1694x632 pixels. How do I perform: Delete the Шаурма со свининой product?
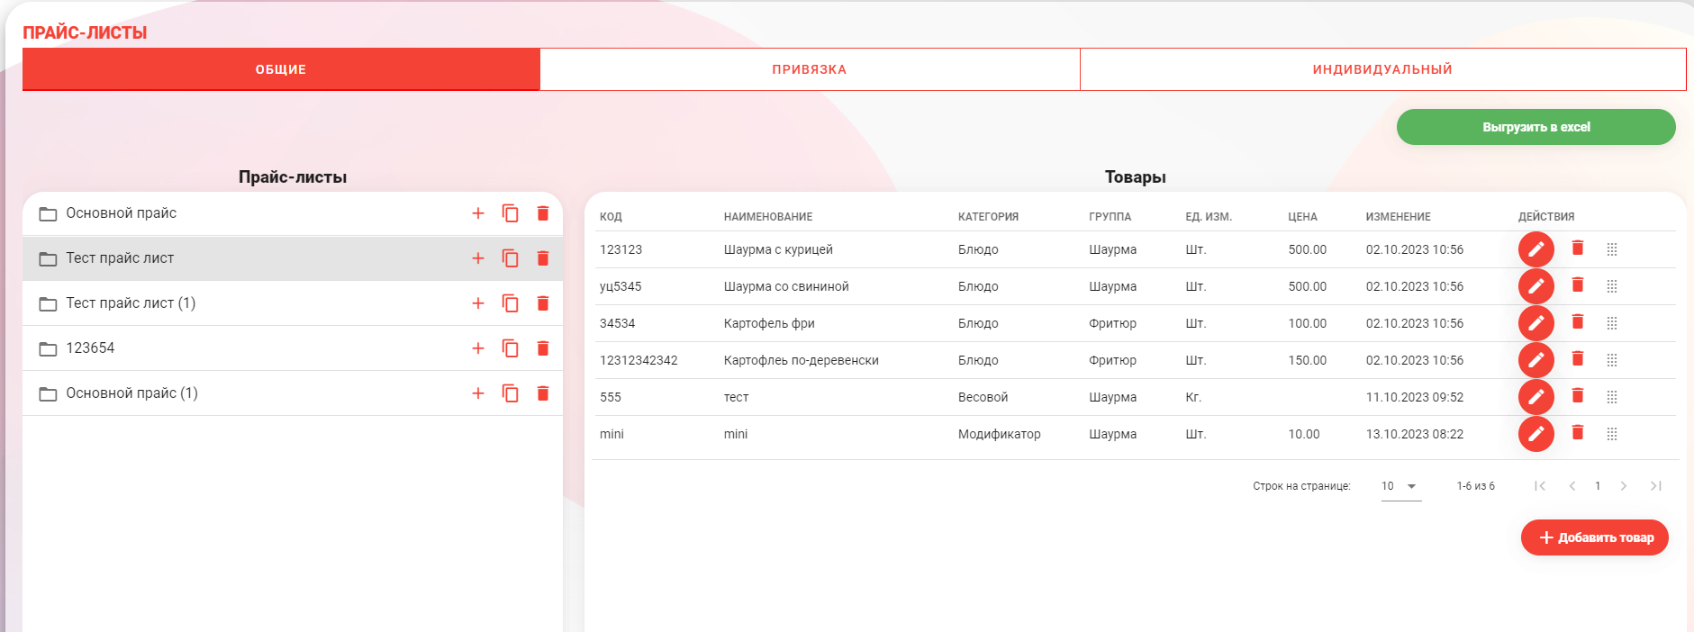click(x=1578, y=284)
